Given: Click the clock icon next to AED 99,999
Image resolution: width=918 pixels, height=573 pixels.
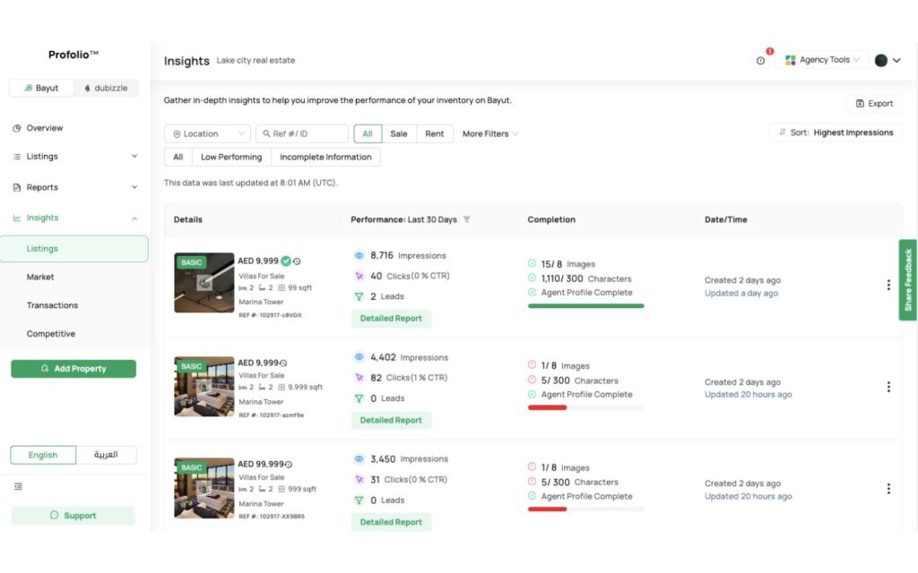Looking at the screenshot, I should click(x=289, y=465).
